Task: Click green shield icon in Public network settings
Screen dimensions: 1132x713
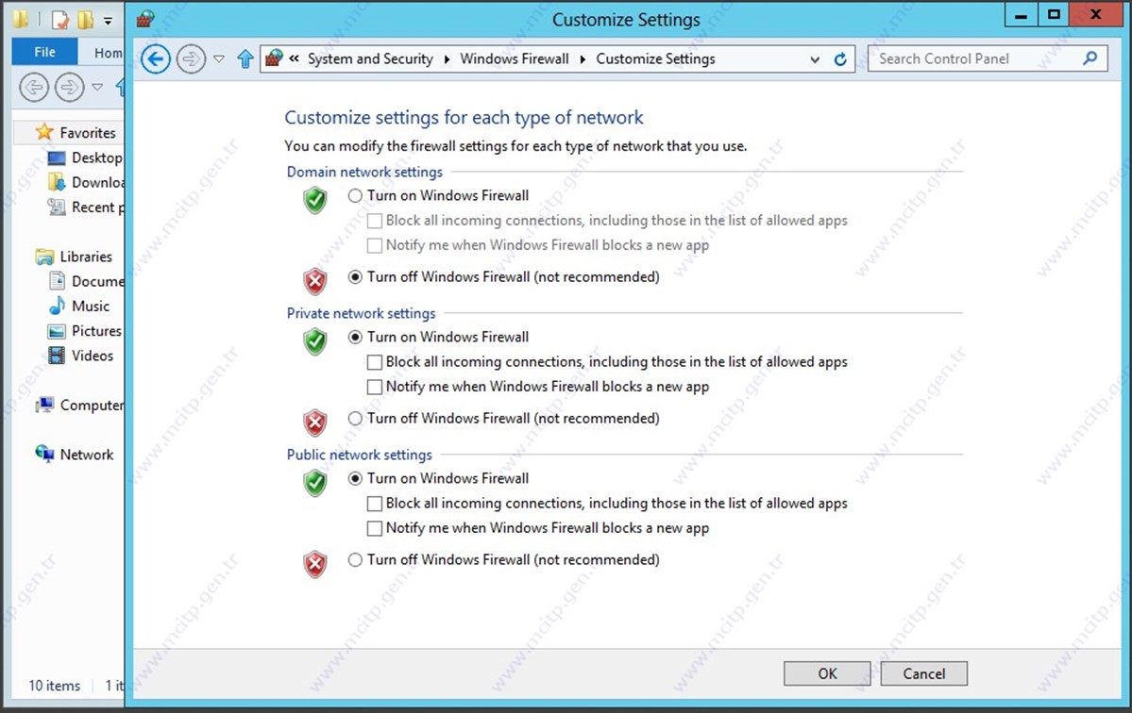Action: coord(315,482)
